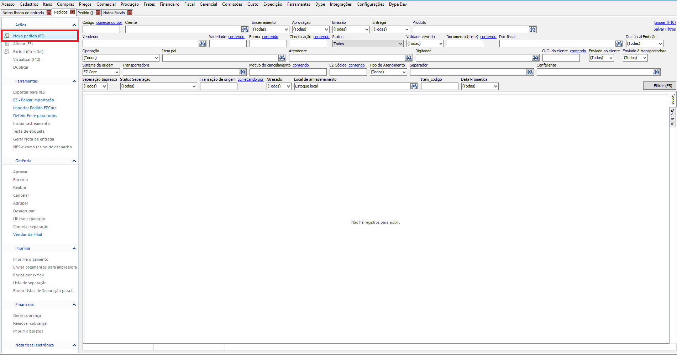Click the EZ Código input field
This screenshot has height=355, width=677.
click(x=348, y=72)
